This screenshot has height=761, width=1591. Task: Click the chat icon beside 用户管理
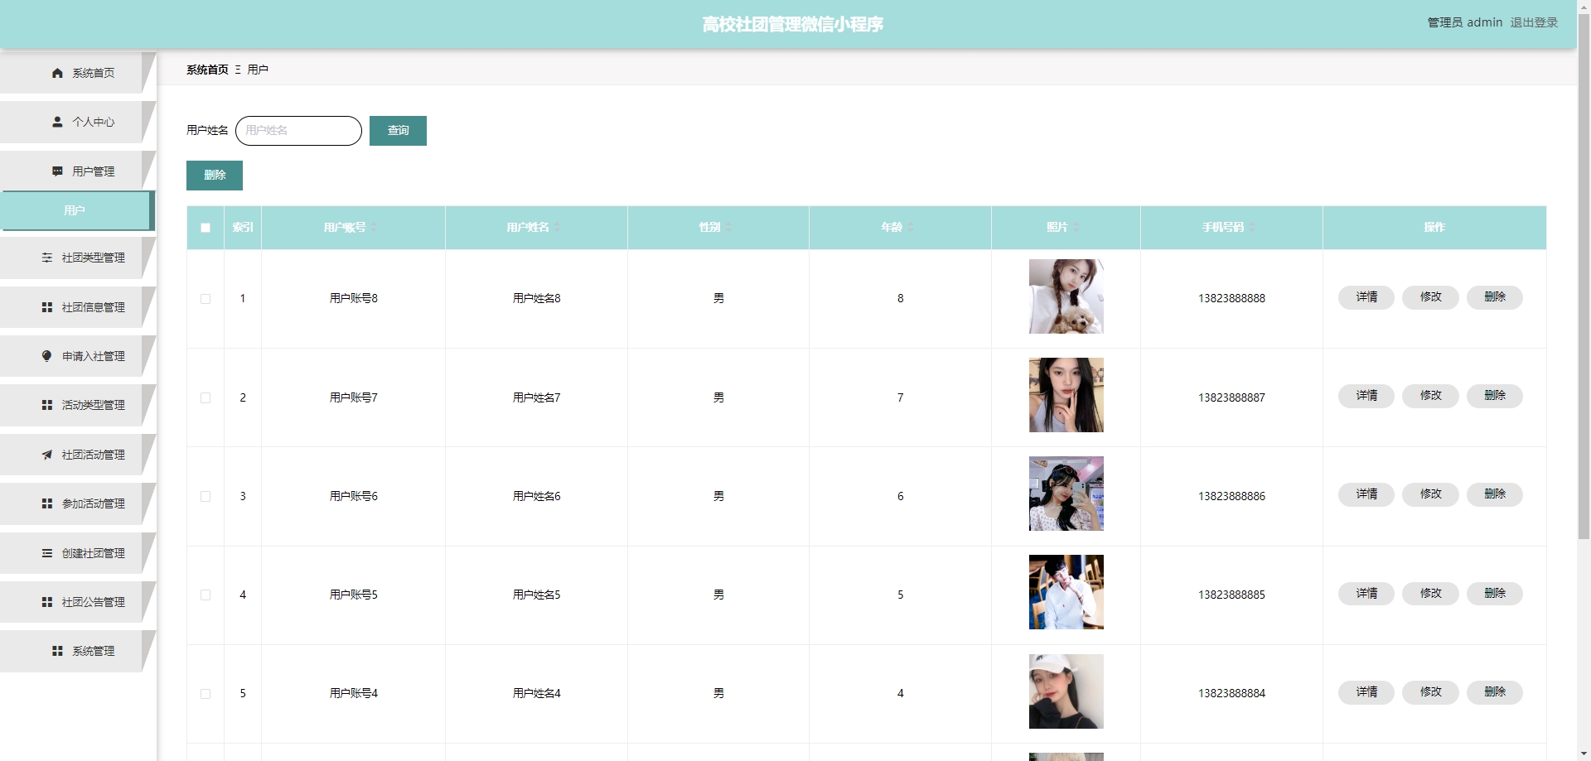coord(57,171)
